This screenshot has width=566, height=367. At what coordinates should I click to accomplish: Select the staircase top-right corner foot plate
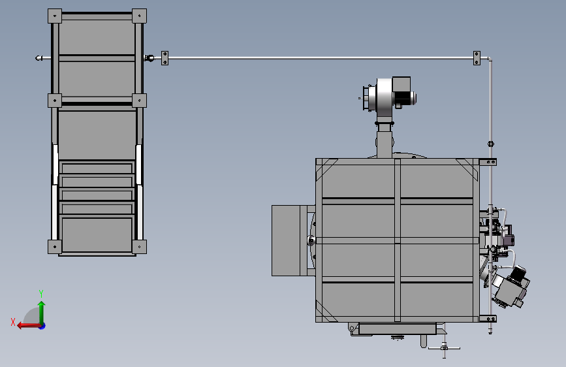[x=139, y=16]
